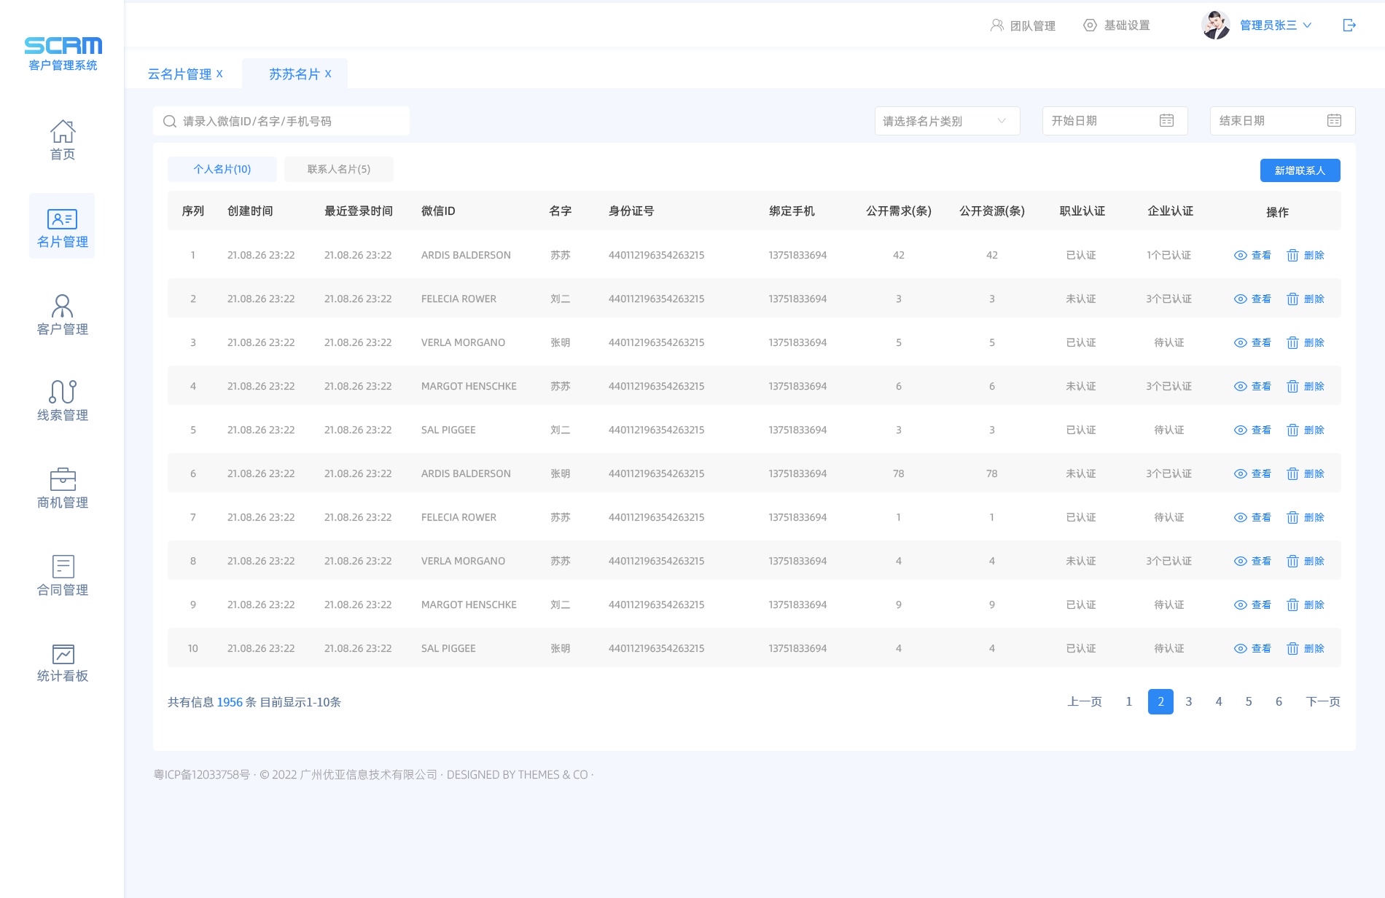Delete row 1 ARDIS BALDERSON 苏苏
Viewport: 1385px width, 898px height.
click(x=1306, y=255)
